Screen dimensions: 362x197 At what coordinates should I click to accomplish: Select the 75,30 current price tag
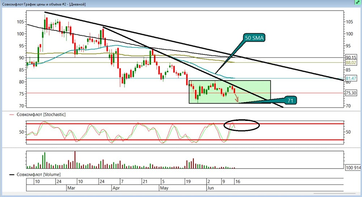[351, 93]
